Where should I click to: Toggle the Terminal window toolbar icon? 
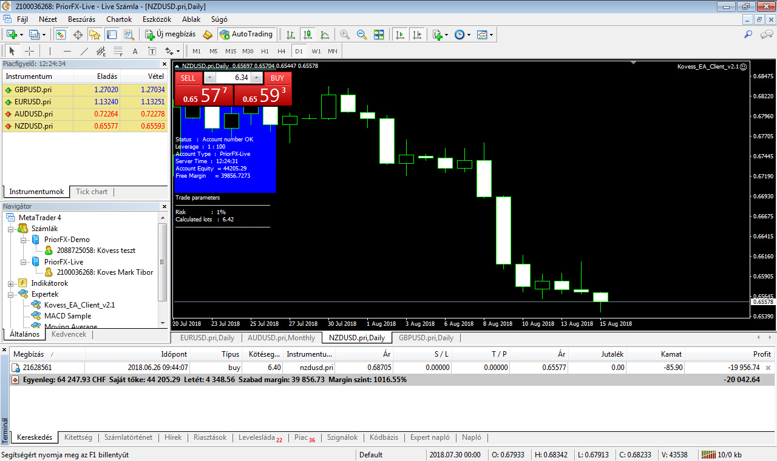[x=111, y=35]
